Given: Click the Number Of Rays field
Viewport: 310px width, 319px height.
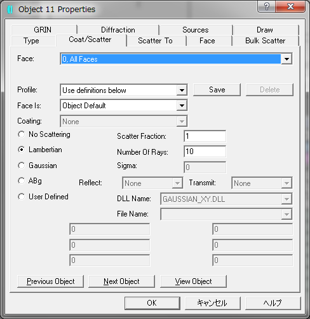Looking at the screenshot, I should [x=205, y=152].
